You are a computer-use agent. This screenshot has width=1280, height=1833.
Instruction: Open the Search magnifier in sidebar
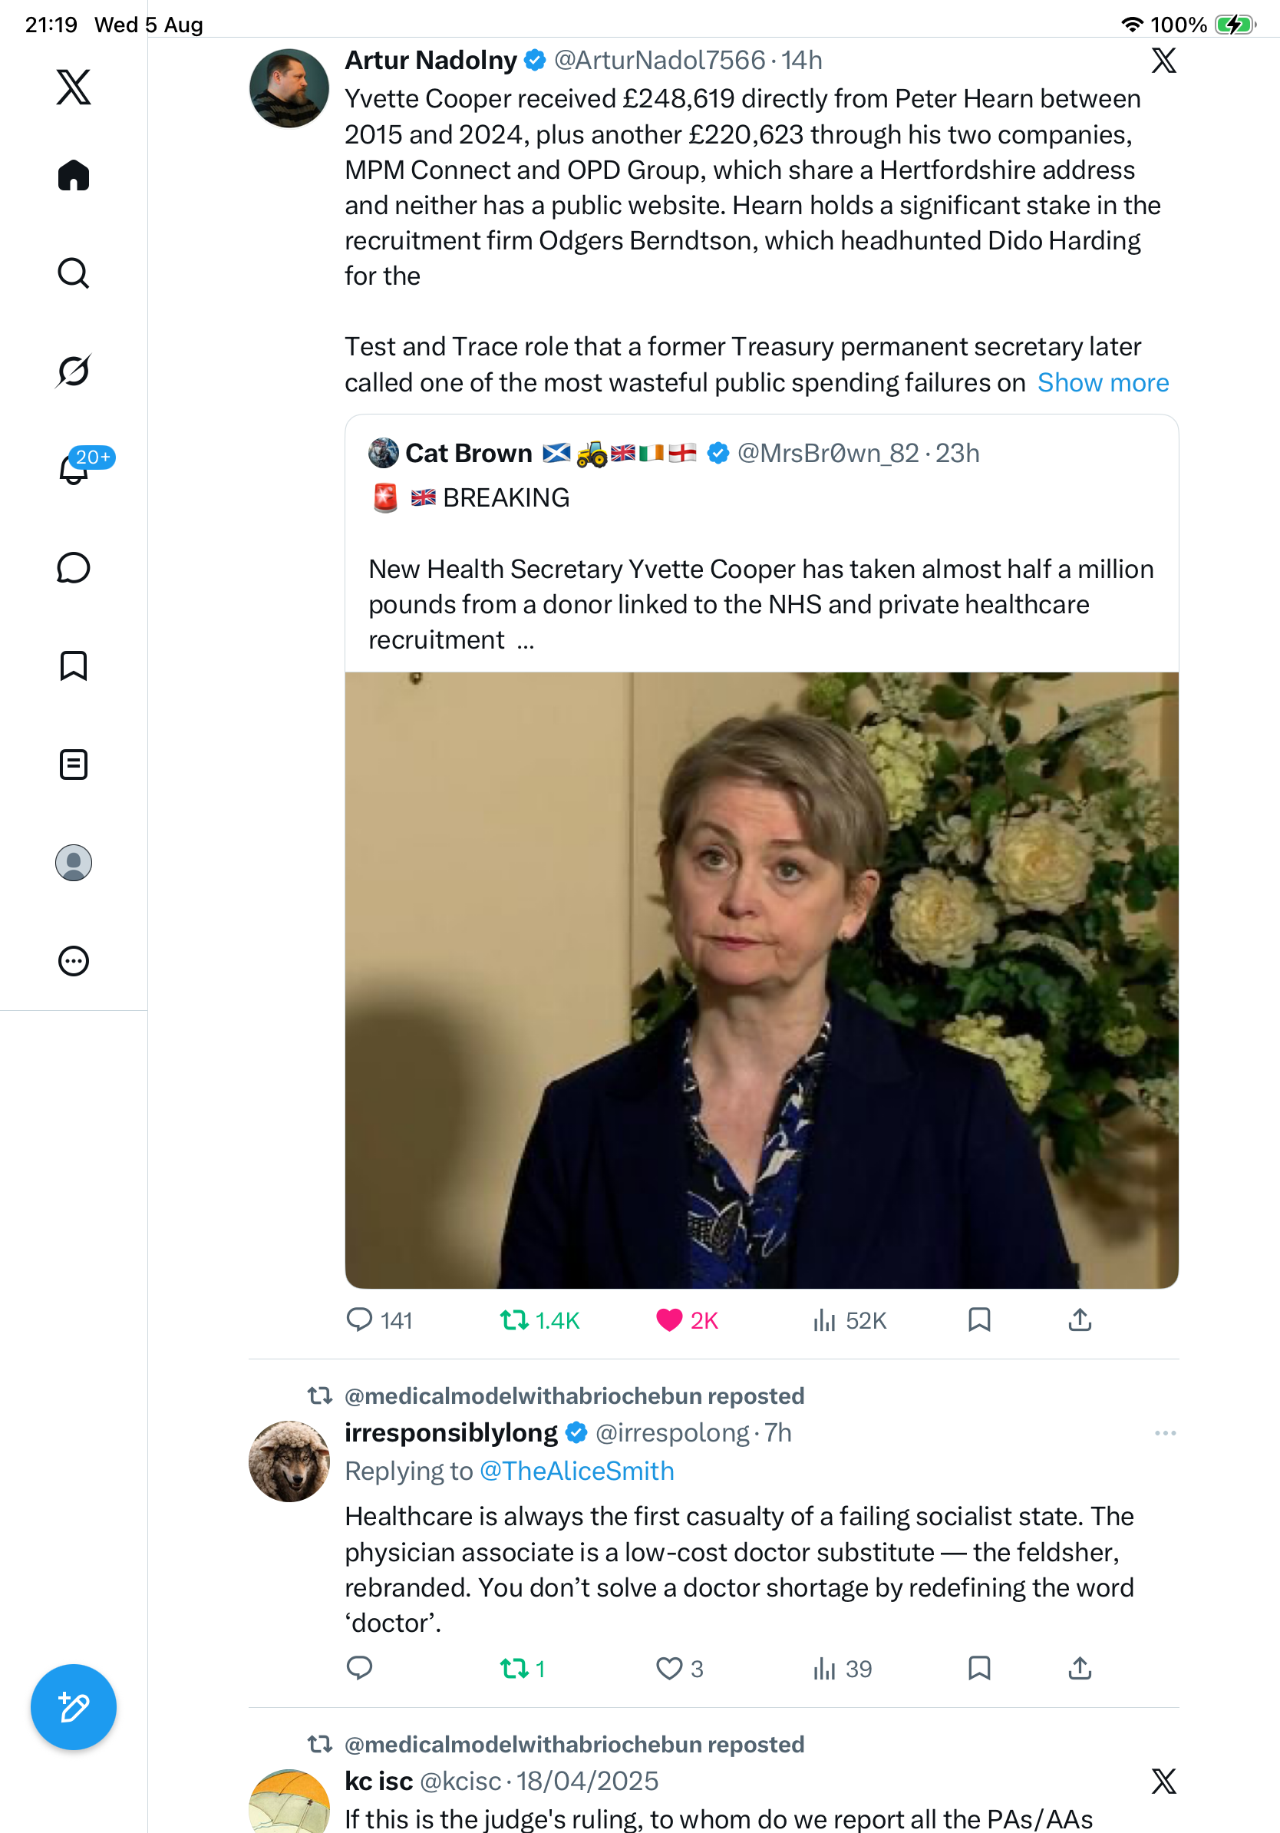[74, 273]
